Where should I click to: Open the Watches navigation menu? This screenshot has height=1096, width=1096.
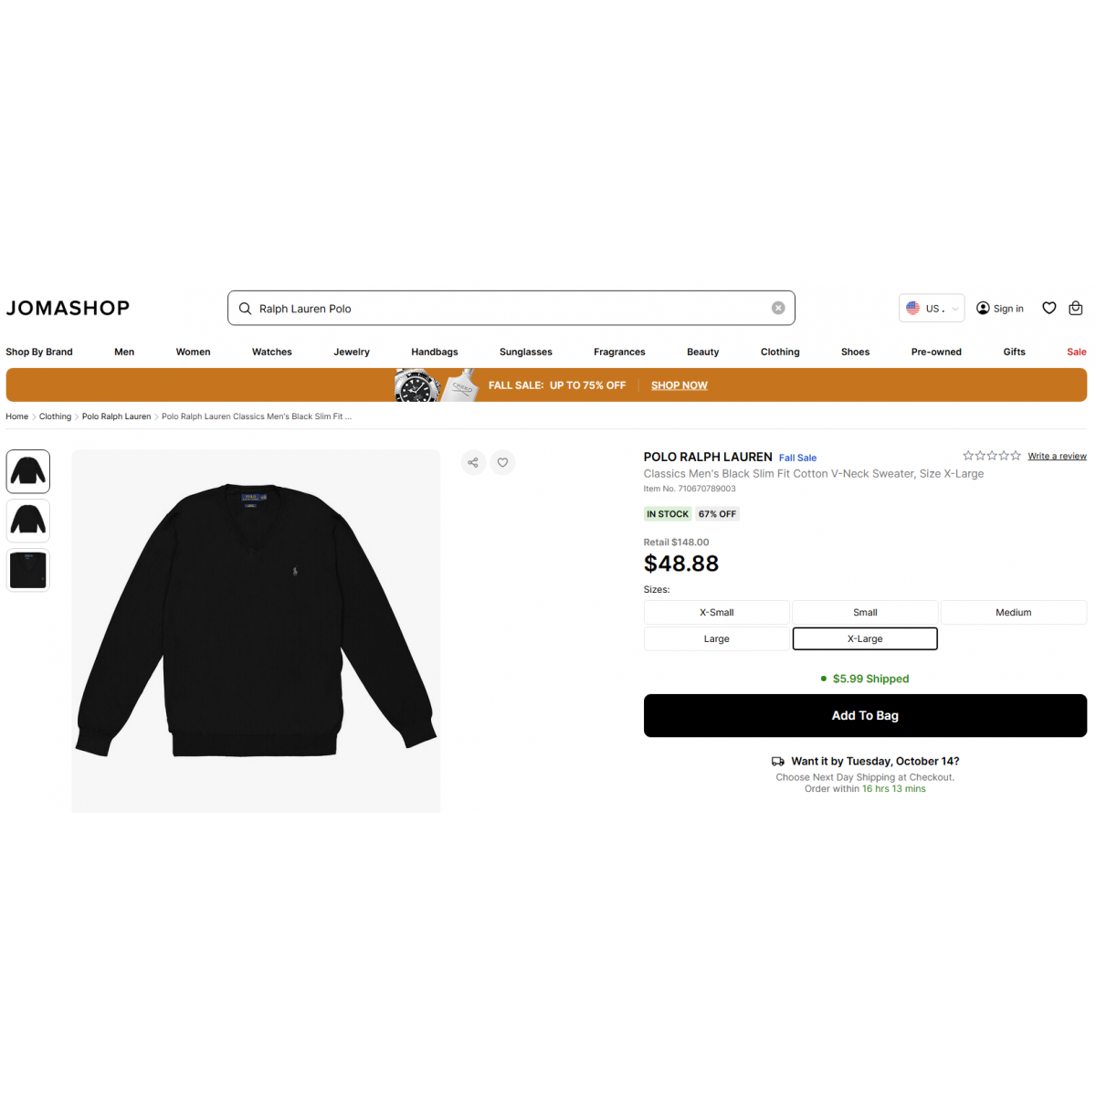pyautogui.click(x=272, y=352)
